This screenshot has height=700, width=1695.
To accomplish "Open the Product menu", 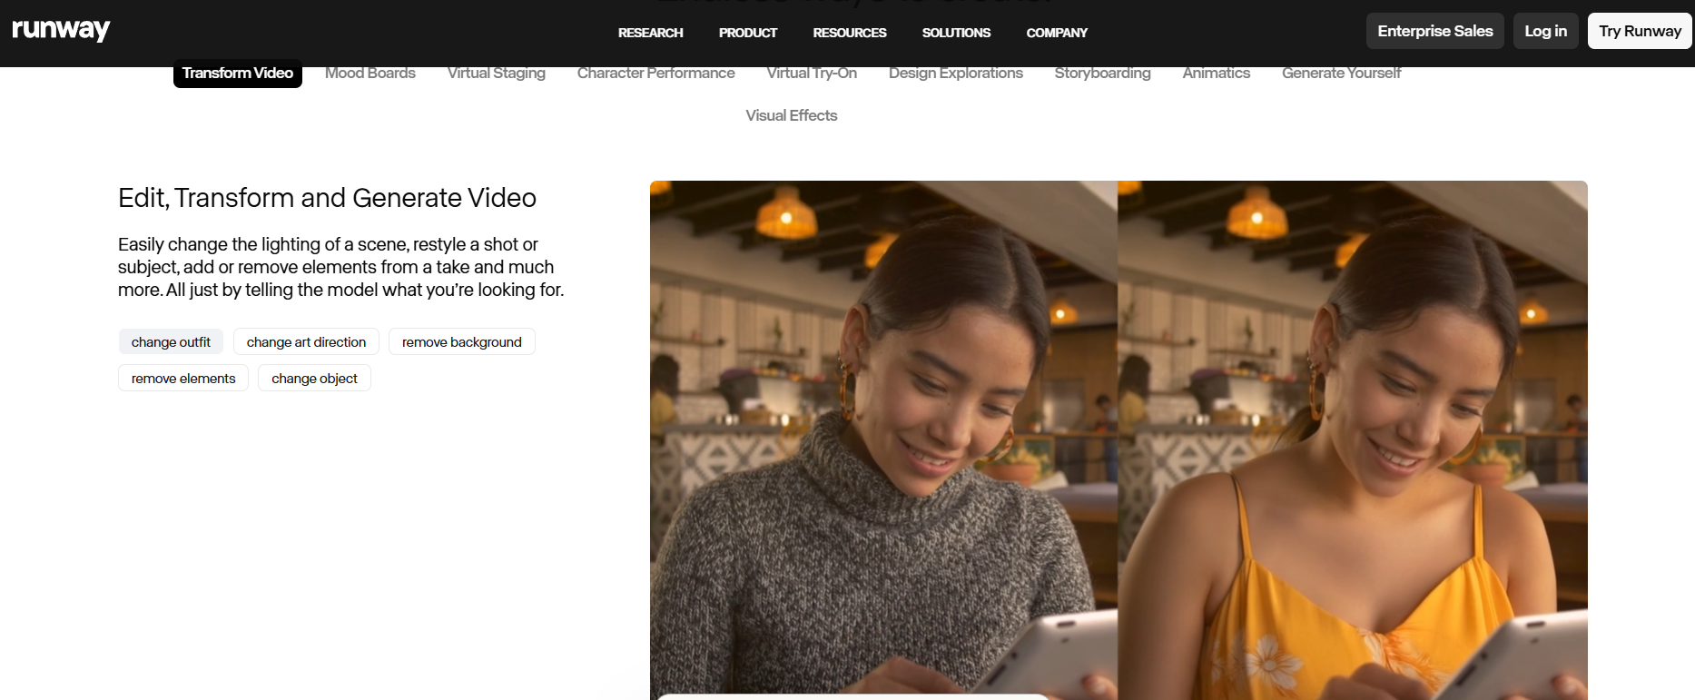I will click(x=747, y=33).
